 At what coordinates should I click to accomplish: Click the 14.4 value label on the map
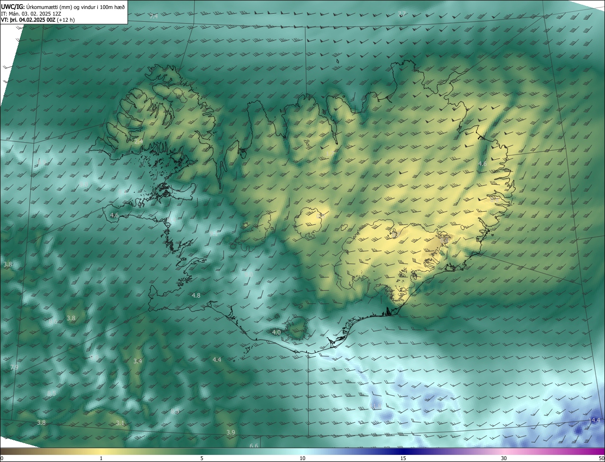click(x=595, y=420)
